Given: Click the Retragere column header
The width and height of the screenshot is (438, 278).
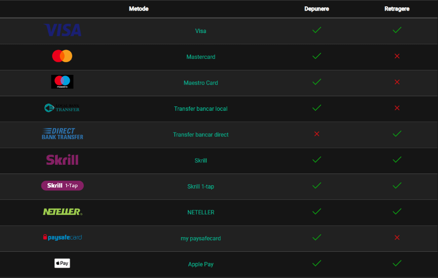Looking at the screenshot, I should pos(397,9).
